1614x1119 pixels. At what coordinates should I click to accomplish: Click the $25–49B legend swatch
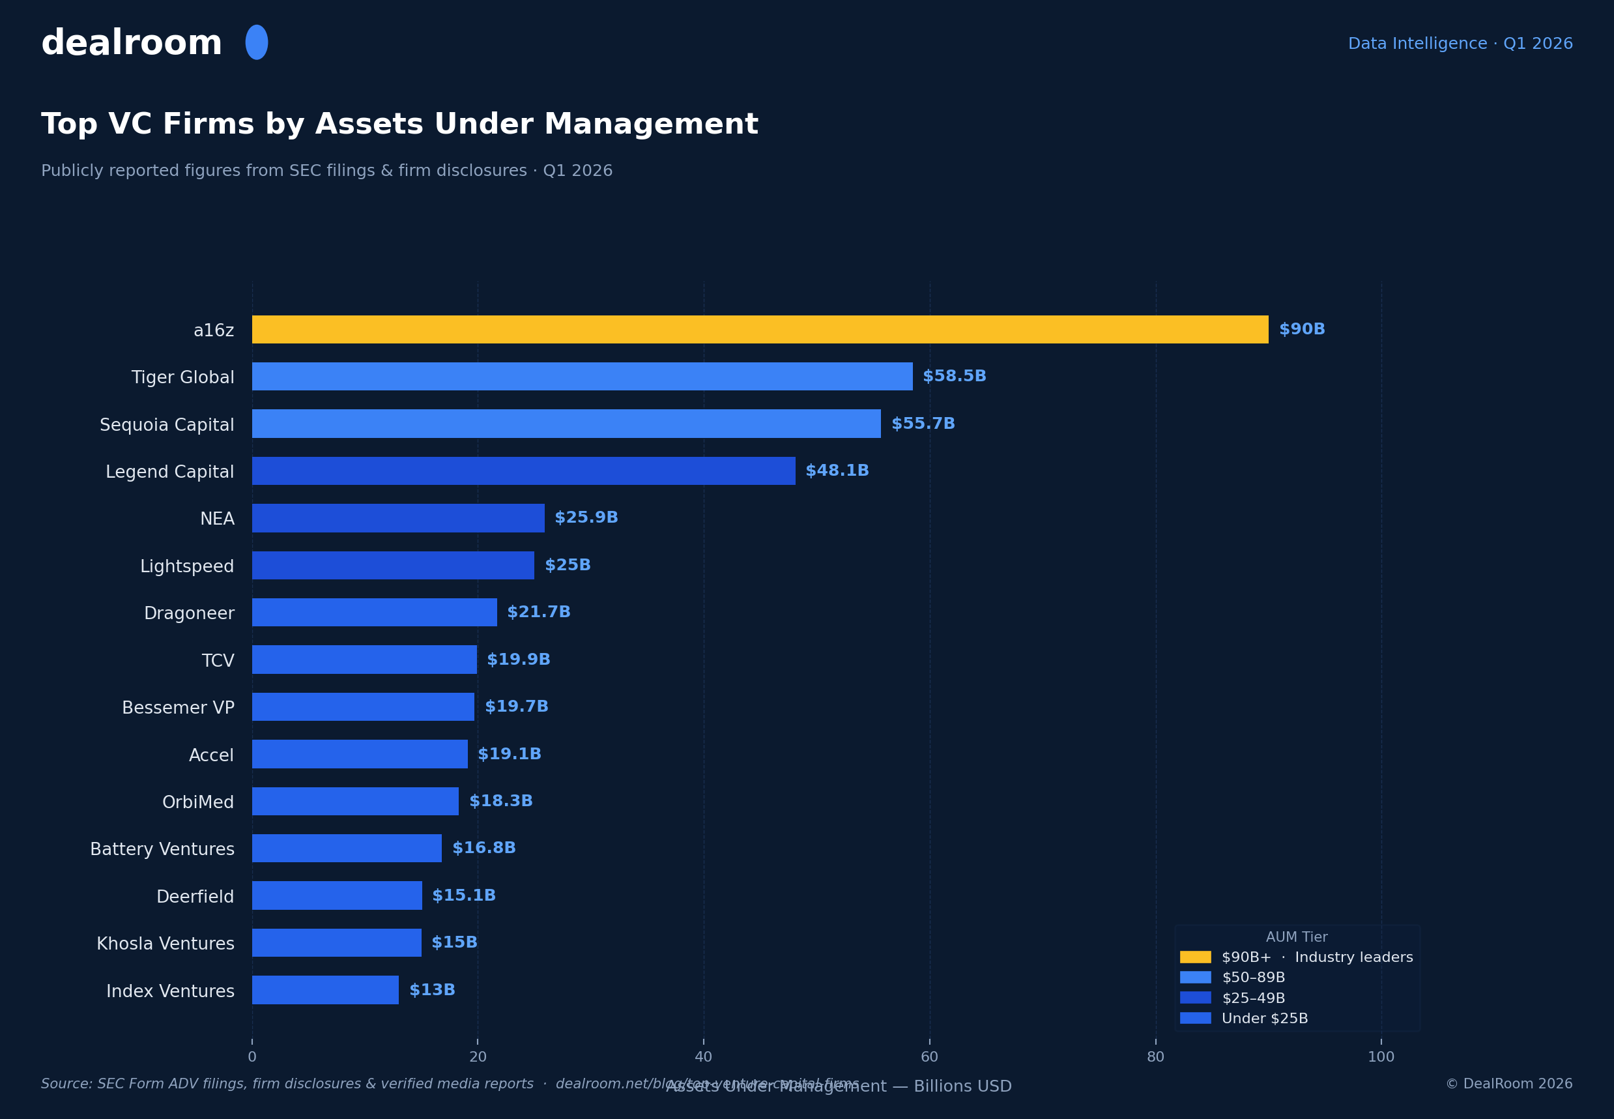click(1195, 998)
